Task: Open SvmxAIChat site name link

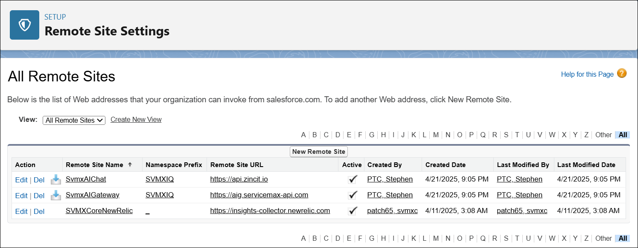Action: tap(86, 179)
